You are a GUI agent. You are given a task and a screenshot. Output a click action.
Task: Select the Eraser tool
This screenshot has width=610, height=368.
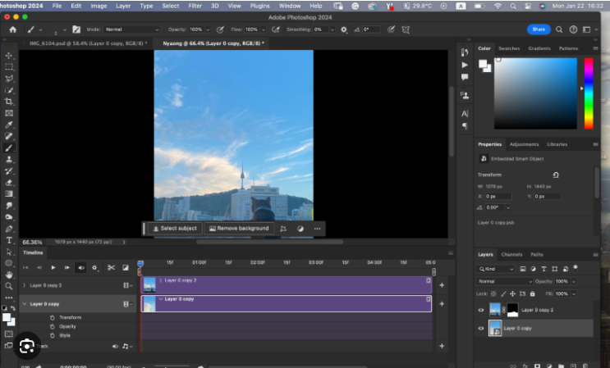[9, 182]
